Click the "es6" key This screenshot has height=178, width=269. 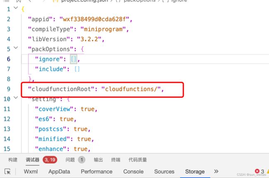[44, 119]
